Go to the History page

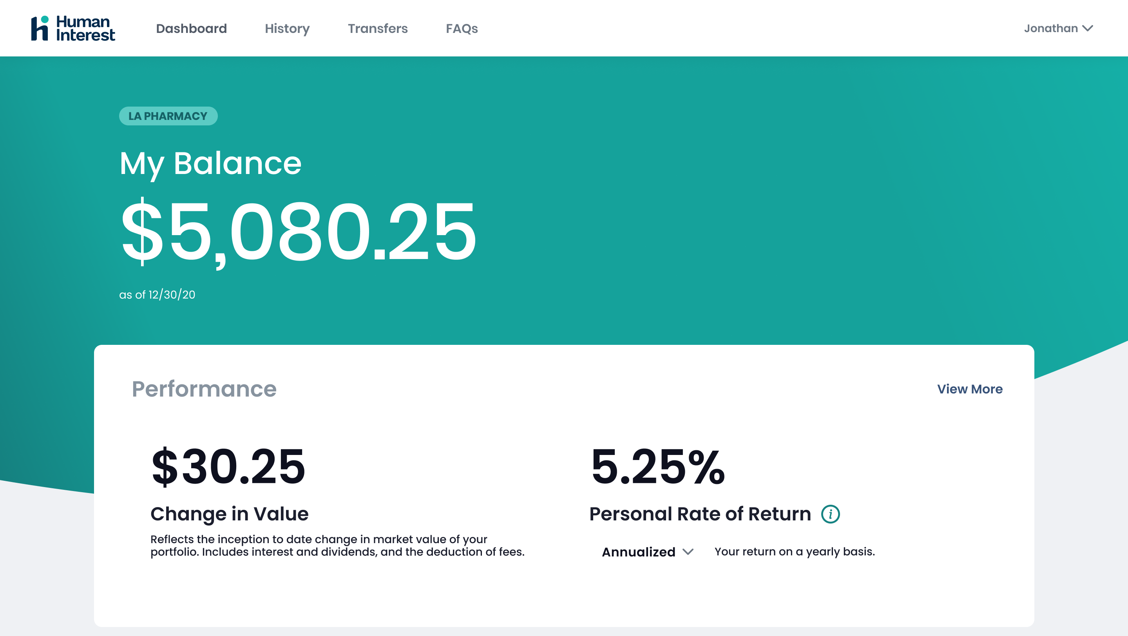point(287,29)
